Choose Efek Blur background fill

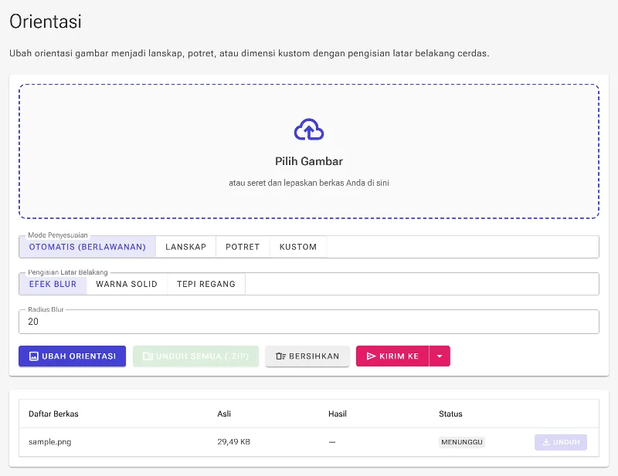click(x=53, y=284)
